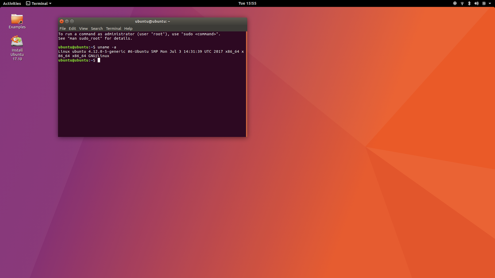The height and width of the screenshot is (278, 495).
Task: Open the volume speaker icon in the top bar
Action: (x=476, y=3)
